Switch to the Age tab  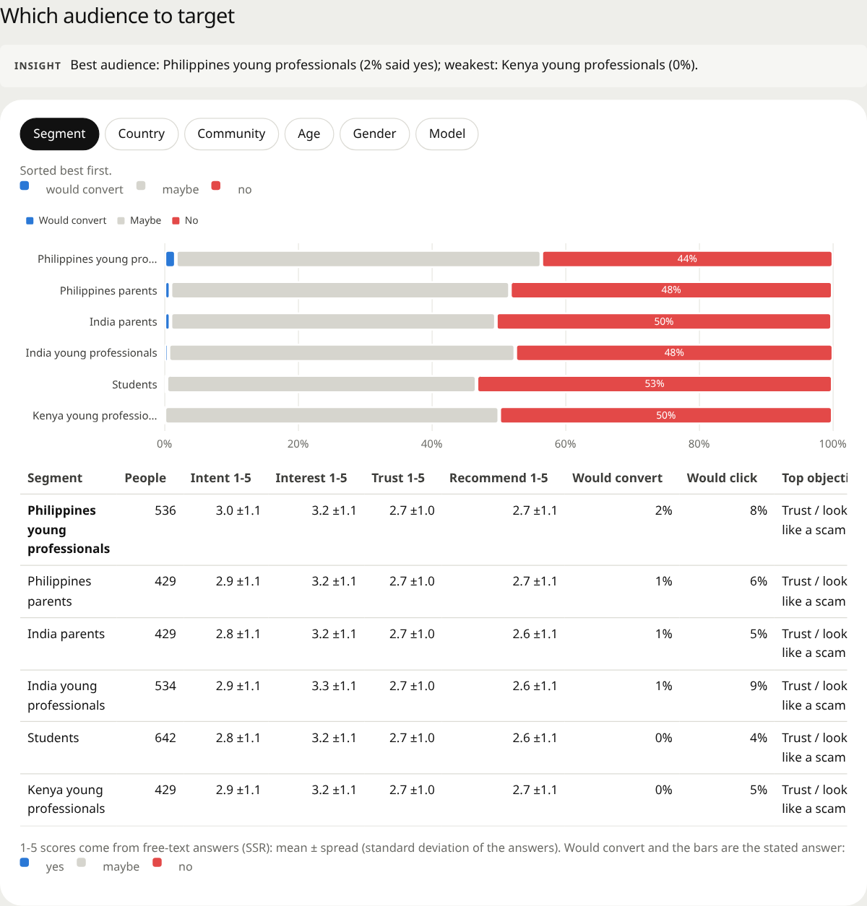click(x=309, y=134)
